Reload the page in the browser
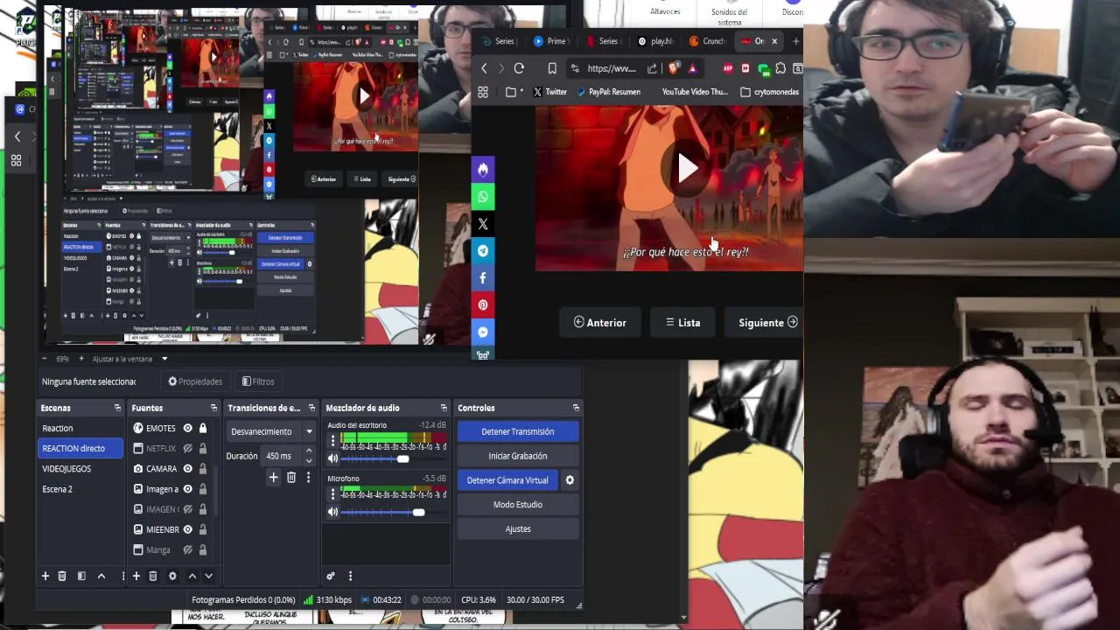Viewport: 1120px width, 630px height. [519, 68]
